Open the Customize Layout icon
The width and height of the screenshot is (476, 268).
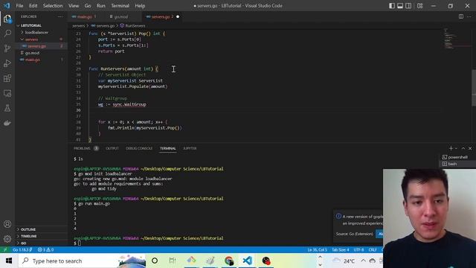point(419,6)
